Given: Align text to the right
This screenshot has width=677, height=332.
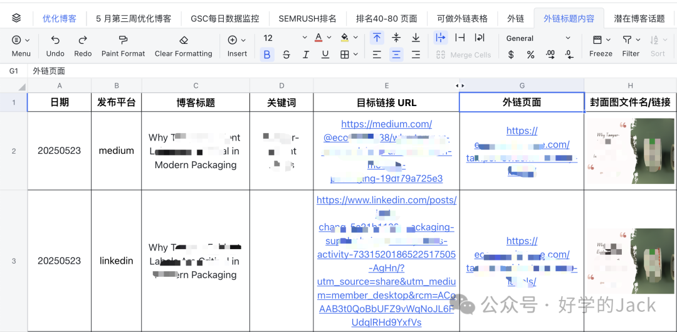Looking at the screenshot, I should (416, 55).
